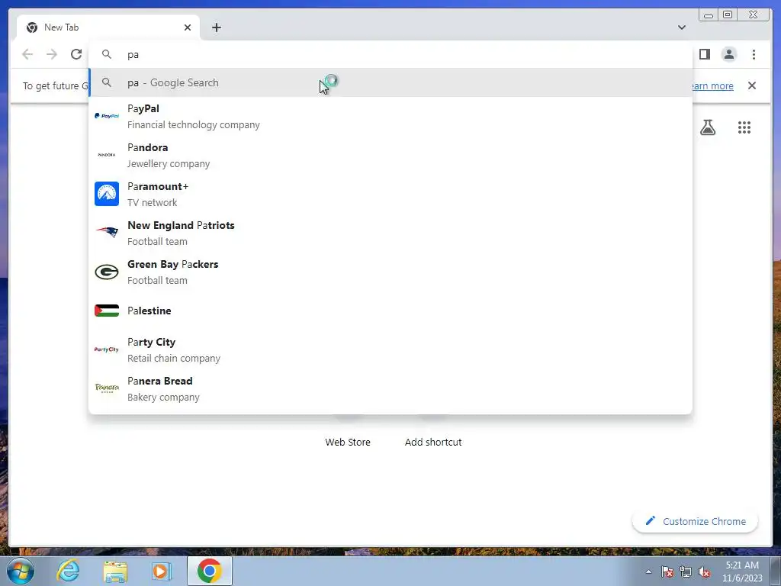
Task: Click the back navigation arrow
Action: (x=27, y=54)
